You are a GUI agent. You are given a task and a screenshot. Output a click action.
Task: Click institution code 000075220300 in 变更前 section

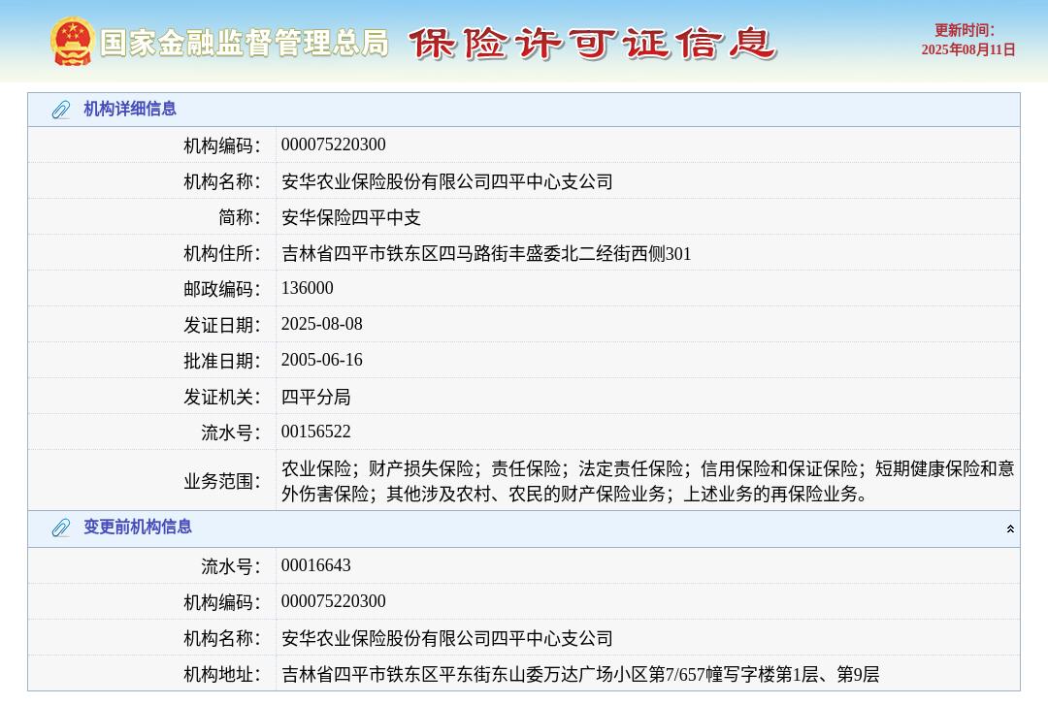tap(333, 601)
